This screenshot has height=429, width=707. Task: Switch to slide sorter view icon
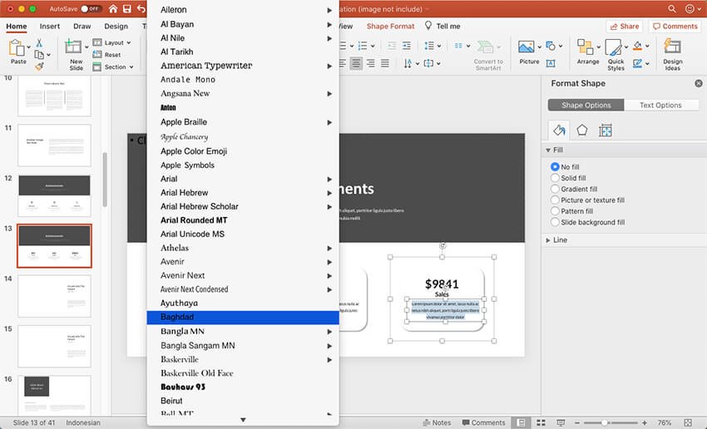pos(541,422)
